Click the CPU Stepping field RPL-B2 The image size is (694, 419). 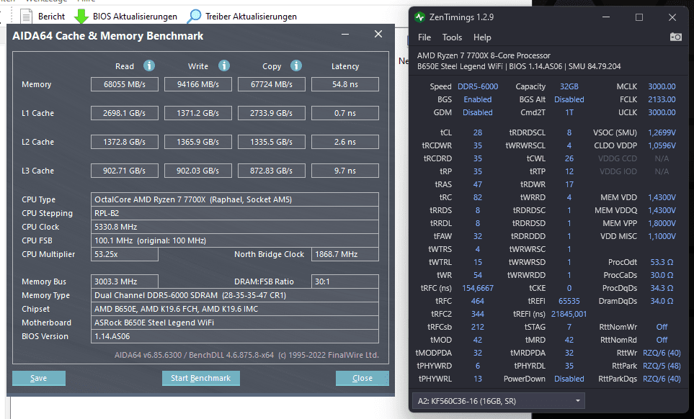235,213
